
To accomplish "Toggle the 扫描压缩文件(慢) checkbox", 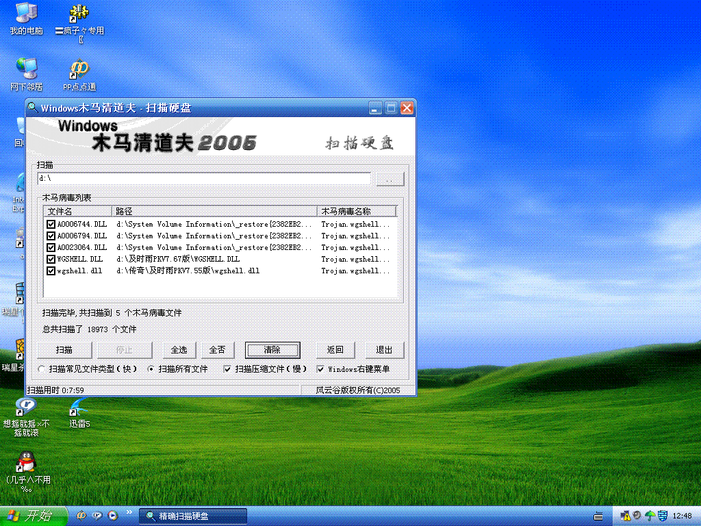I will 227,369.
